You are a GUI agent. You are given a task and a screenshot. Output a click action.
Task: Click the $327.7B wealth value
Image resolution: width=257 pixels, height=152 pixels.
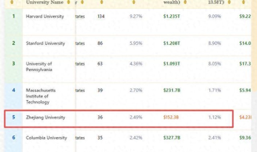click(x=172, y=138)
